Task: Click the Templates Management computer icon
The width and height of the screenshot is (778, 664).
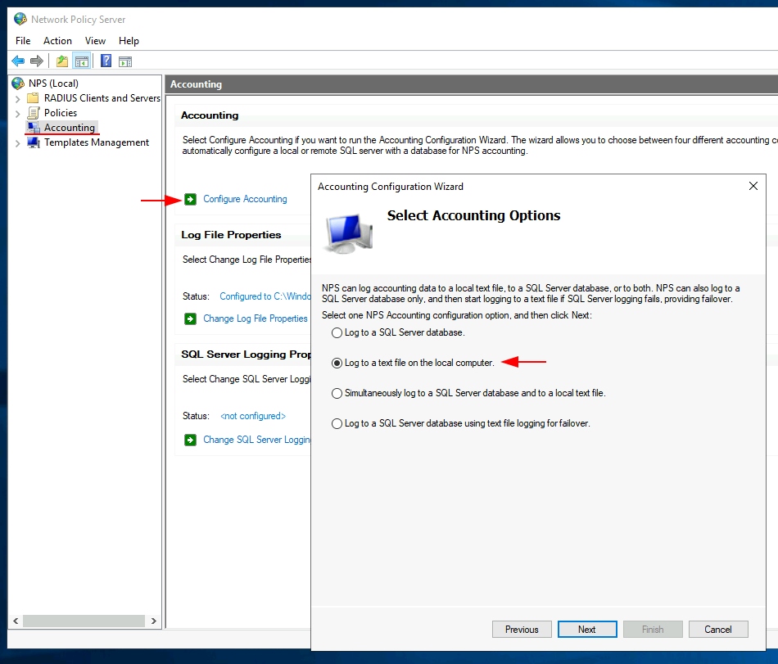Action: pyautogui.click(x=34, y=142)
